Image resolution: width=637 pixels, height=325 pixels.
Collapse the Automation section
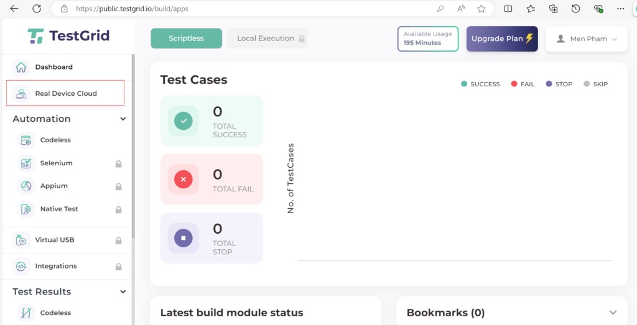(x=123, y=119)
